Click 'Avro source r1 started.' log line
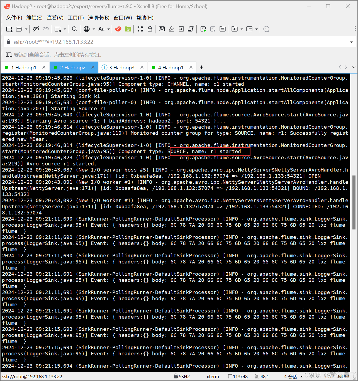This screenshot has height=381, width=358. (x=61, y=164)
